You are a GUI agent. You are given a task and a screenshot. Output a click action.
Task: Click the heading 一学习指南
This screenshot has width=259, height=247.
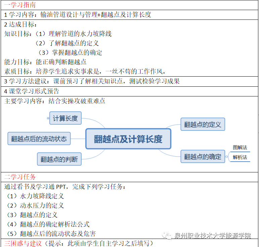[x=20, y=5]
